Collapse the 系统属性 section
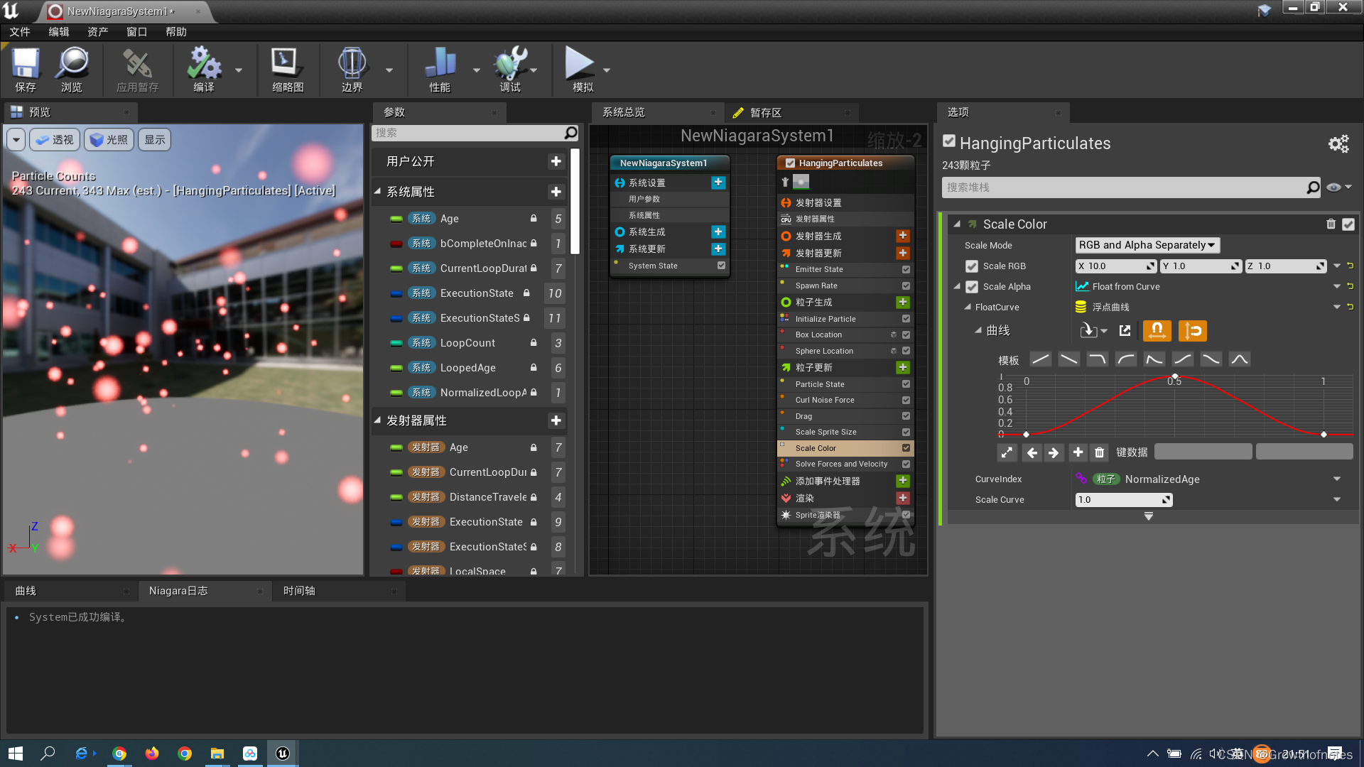The height and width of the screenshot is (767, 1364). pos(379,191)
